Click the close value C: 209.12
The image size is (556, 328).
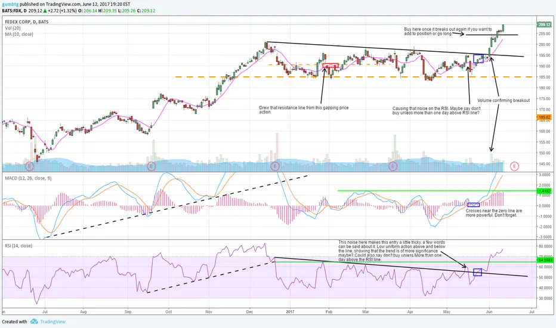click(x=146, y=11)
